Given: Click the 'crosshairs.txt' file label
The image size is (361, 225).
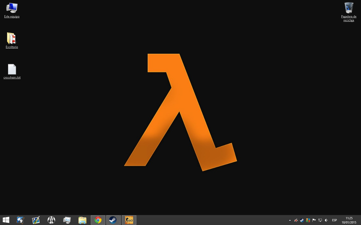Looking at the screenshot, I should [x=12, y=77].
